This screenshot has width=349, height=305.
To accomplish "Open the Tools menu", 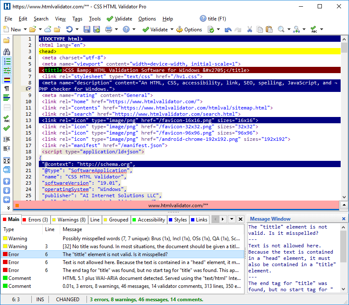I will (94, 18).
